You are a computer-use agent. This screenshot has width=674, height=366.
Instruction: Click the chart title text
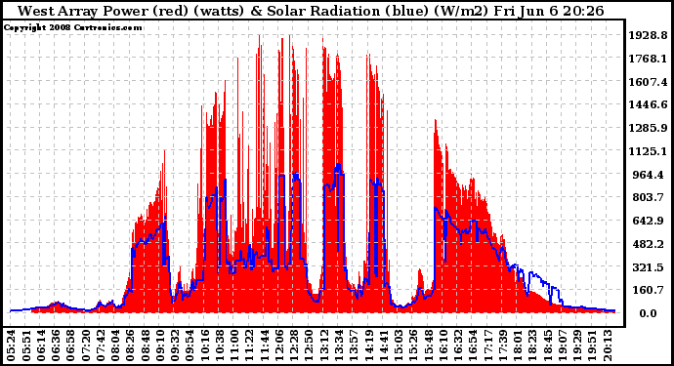pos(311,11)
